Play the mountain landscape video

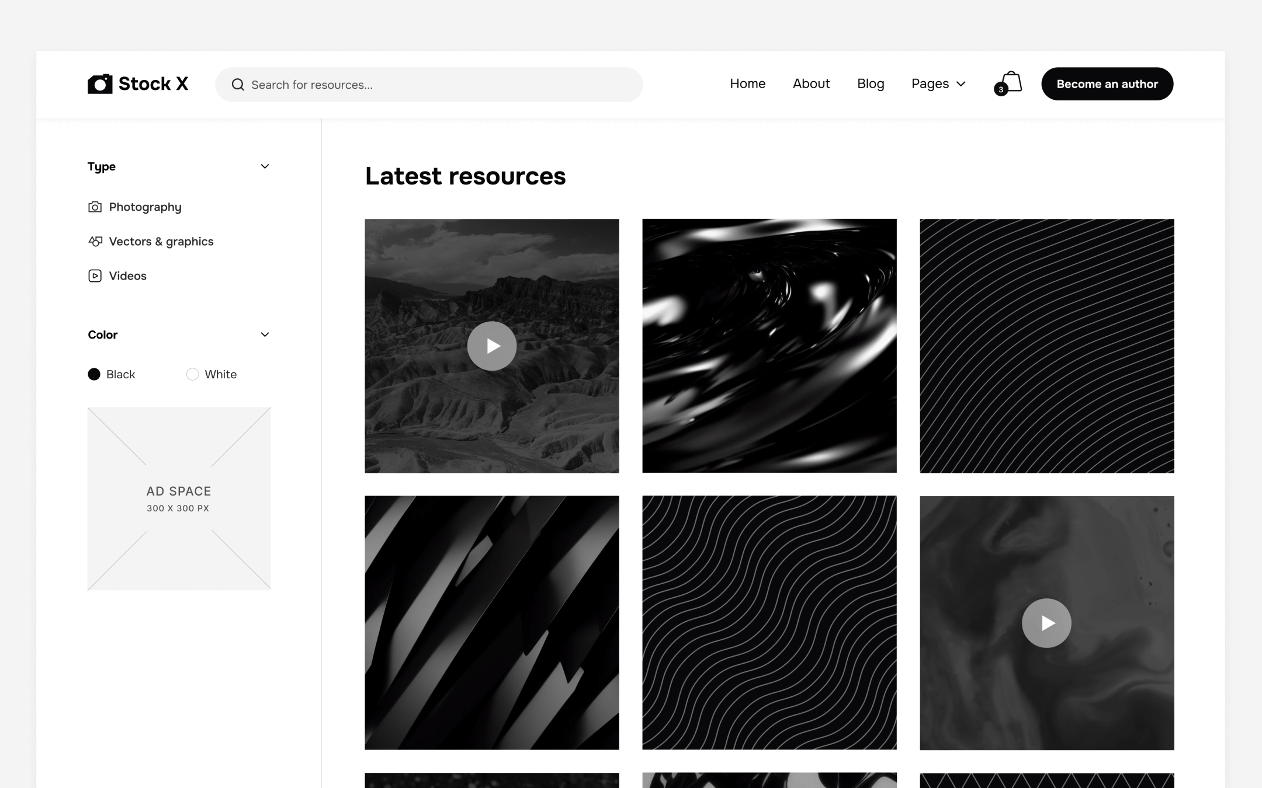pyautogui.click(x=492, y=346)
